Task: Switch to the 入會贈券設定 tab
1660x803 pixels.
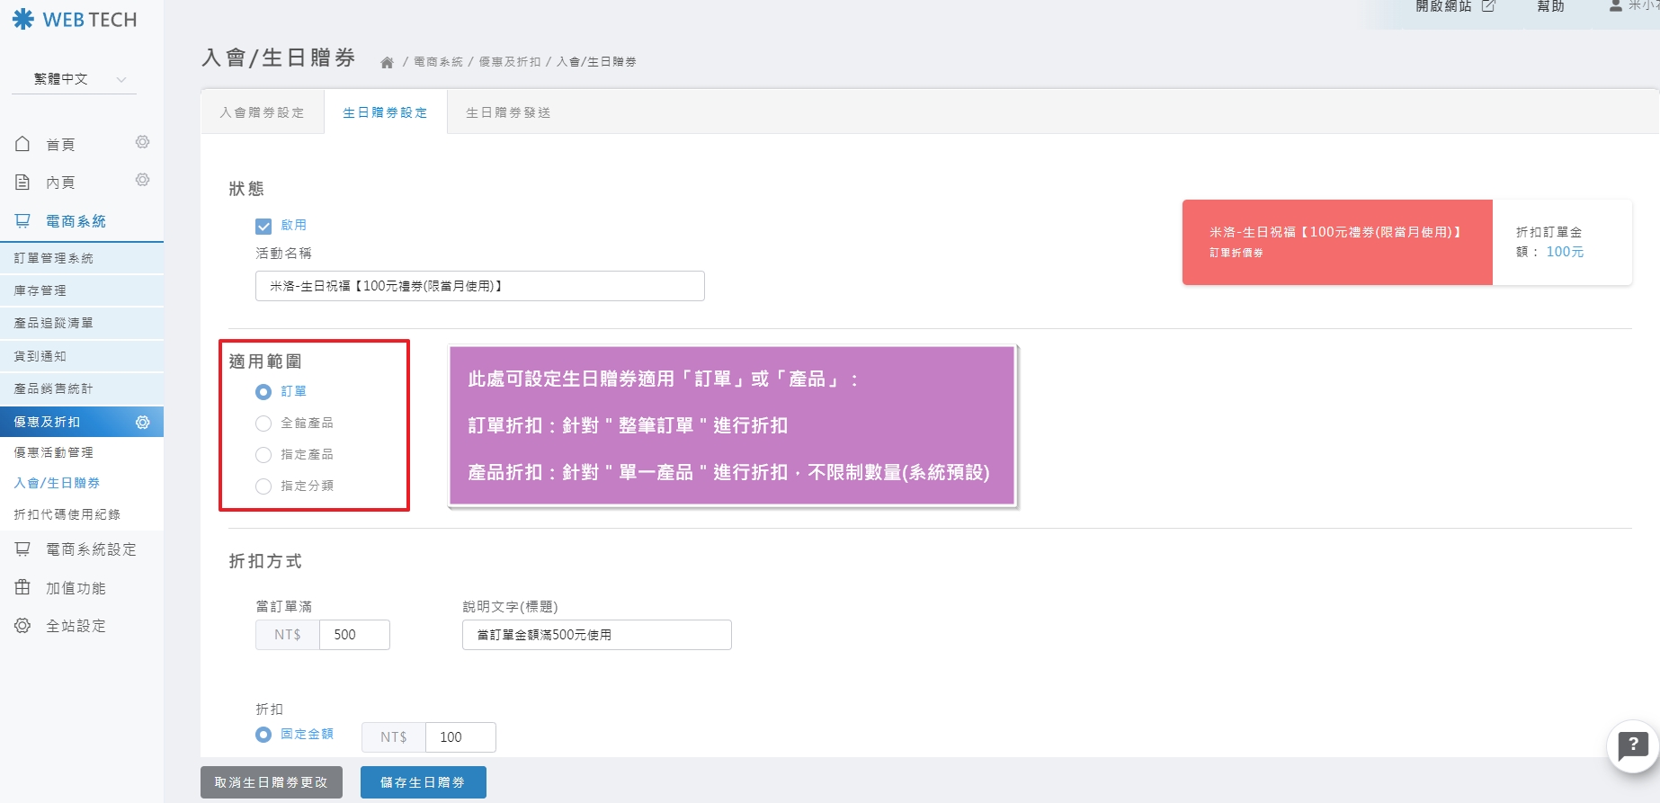Action: [262, 112]
